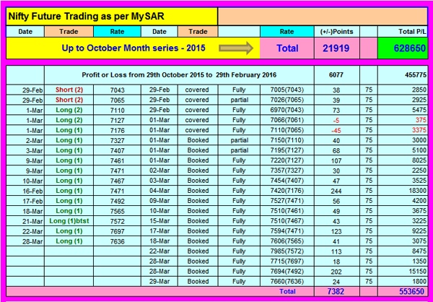
Task: Select exit rate cell 7694(7492)
Action: click(x=287, y=272)
